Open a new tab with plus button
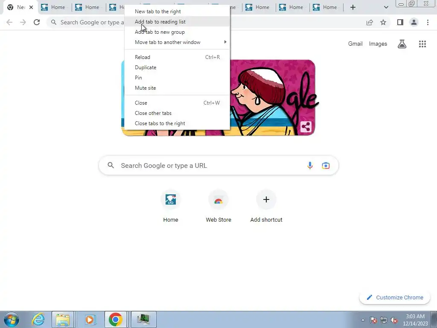The image size is (437, 328). point(353,7)
